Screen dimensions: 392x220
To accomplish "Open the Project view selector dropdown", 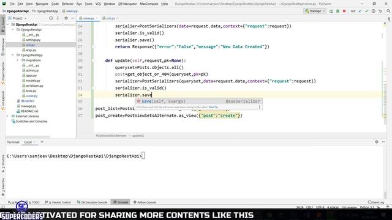I will pos(17,18).
